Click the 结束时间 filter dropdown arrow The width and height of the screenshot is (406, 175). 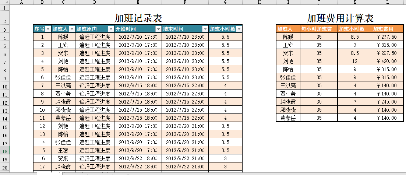pos(205,29)
